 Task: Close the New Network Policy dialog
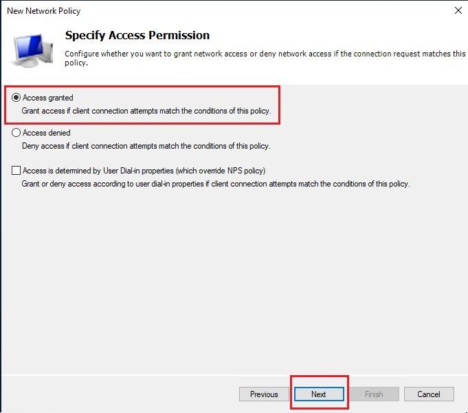pos(458,10)
